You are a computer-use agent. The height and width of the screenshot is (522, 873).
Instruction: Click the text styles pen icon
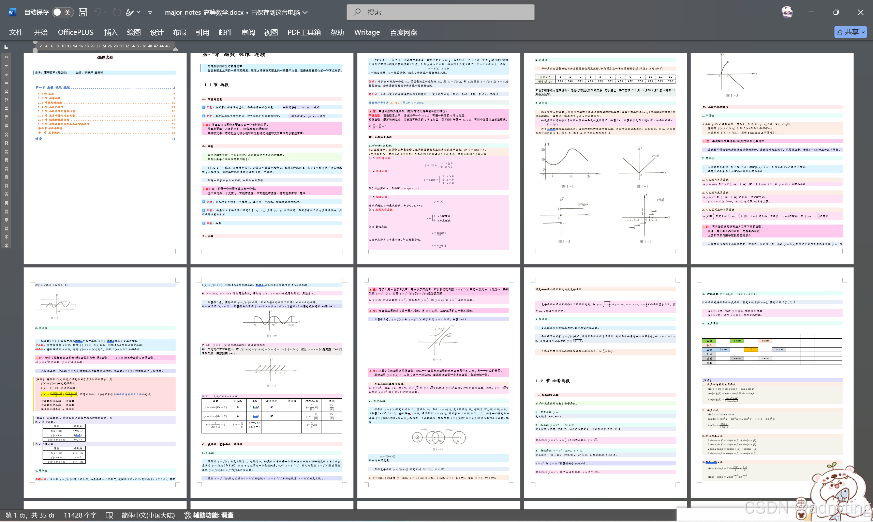[x=130, y=12]
